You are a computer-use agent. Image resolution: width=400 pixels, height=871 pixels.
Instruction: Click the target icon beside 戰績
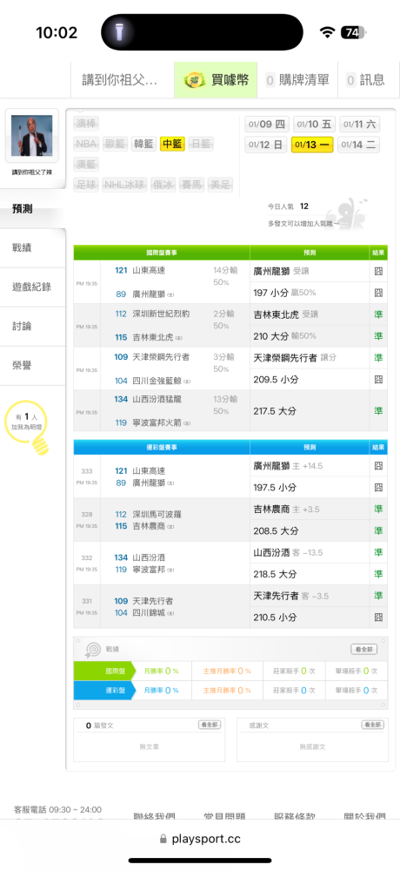click(92, 650)
